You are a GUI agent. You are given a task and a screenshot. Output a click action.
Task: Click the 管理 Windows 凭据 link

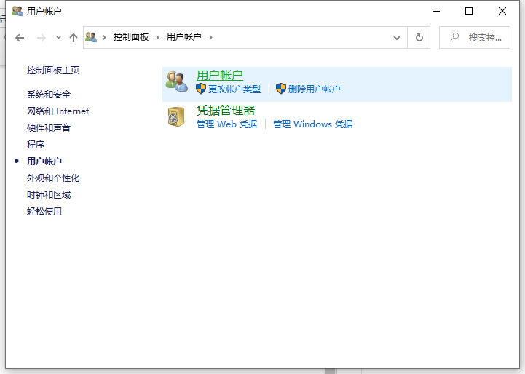click(x=312, y=124)
